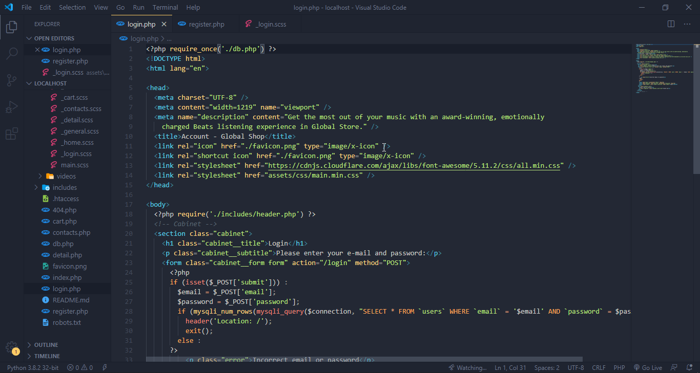Image resolution: width=700 pixels, height=373 pixels.
Task: Expand the includes folder
Action: coord(67,187)
